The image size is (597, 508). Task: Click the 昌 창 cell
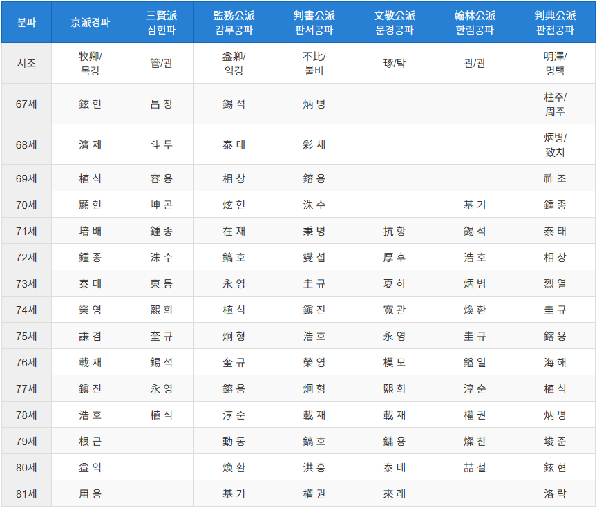[162, 104]
